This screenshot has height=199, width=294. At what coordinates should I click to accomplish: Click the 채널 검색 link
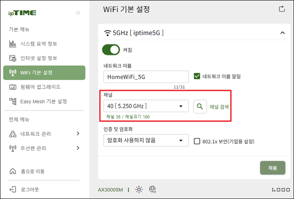pos(219,107)
